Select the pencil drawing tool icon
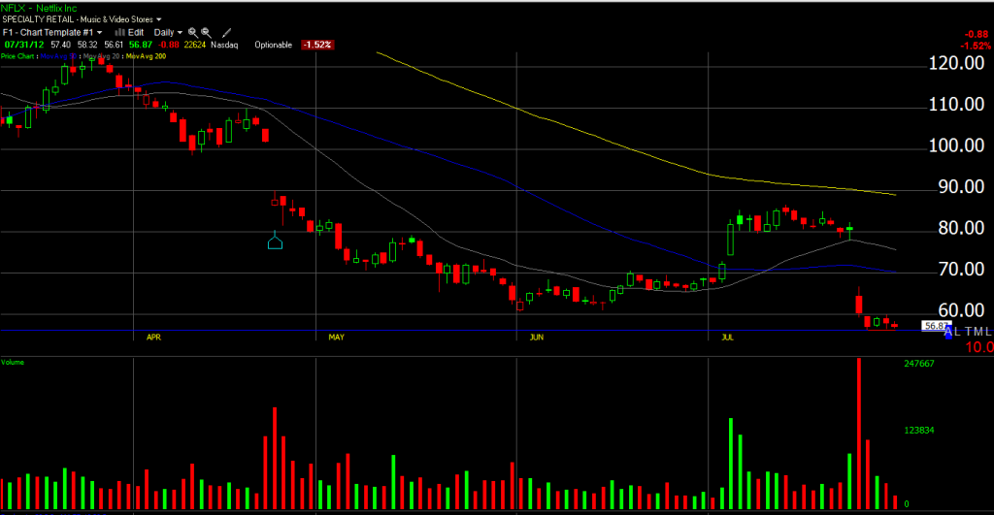The image size is (994, 515). click(226, 32)
